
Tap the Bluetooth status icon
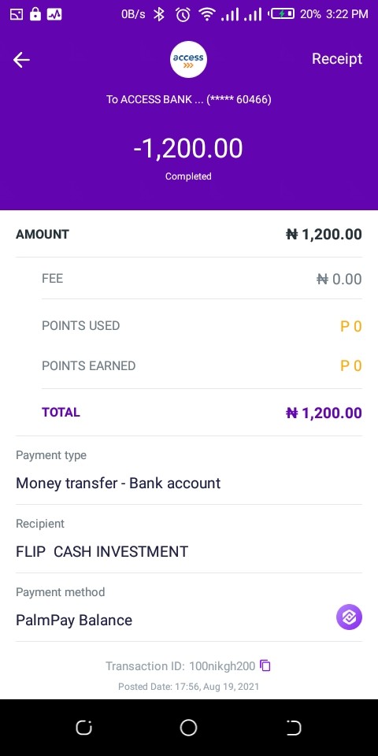tap(158, 14)
